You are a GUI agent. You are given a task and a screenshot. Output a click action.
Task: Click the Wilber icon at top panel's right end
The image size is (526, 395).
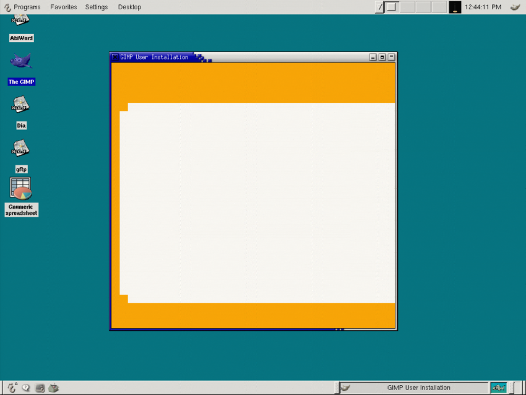click(515, 7)
